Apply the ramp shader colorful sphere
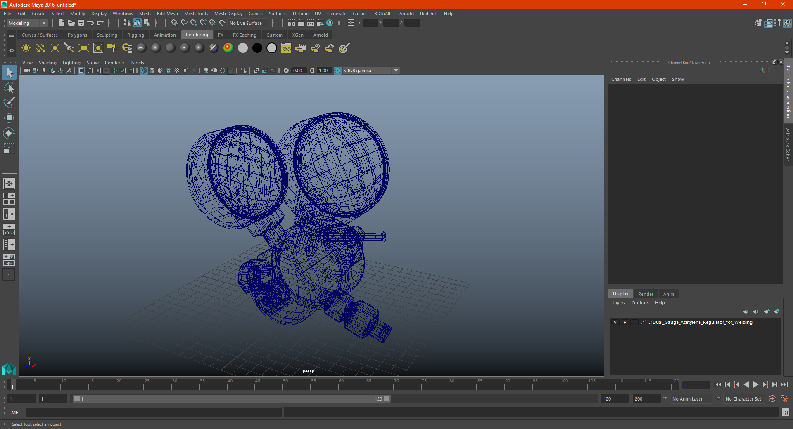Viewport: 793px width, 429px height. pos(228,48)
